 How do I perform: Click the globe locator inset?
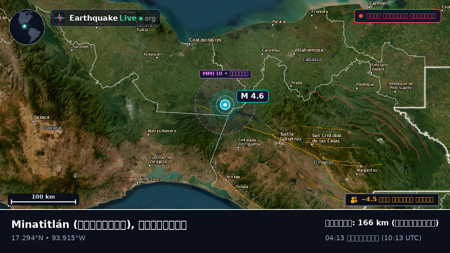point(27,27)
